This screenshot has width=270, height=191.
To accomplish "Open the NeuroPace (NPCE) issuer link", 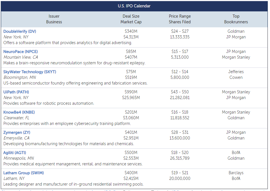I will click(20, 52).
